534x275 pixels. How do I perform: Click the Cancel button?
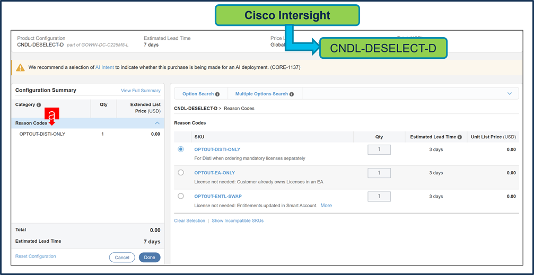point(122,258)
